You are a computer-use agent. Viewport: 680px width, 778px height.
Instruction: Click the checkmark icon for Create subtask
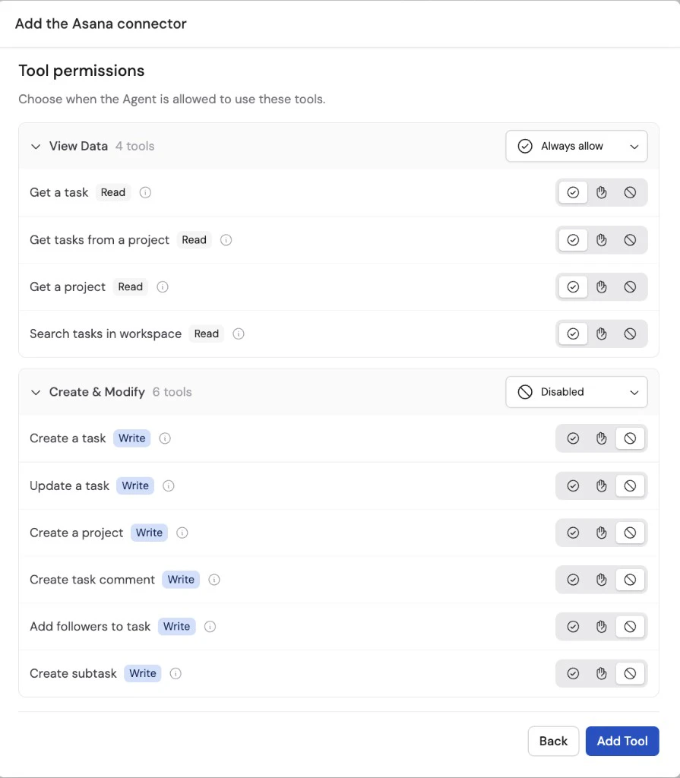[572, 673]
